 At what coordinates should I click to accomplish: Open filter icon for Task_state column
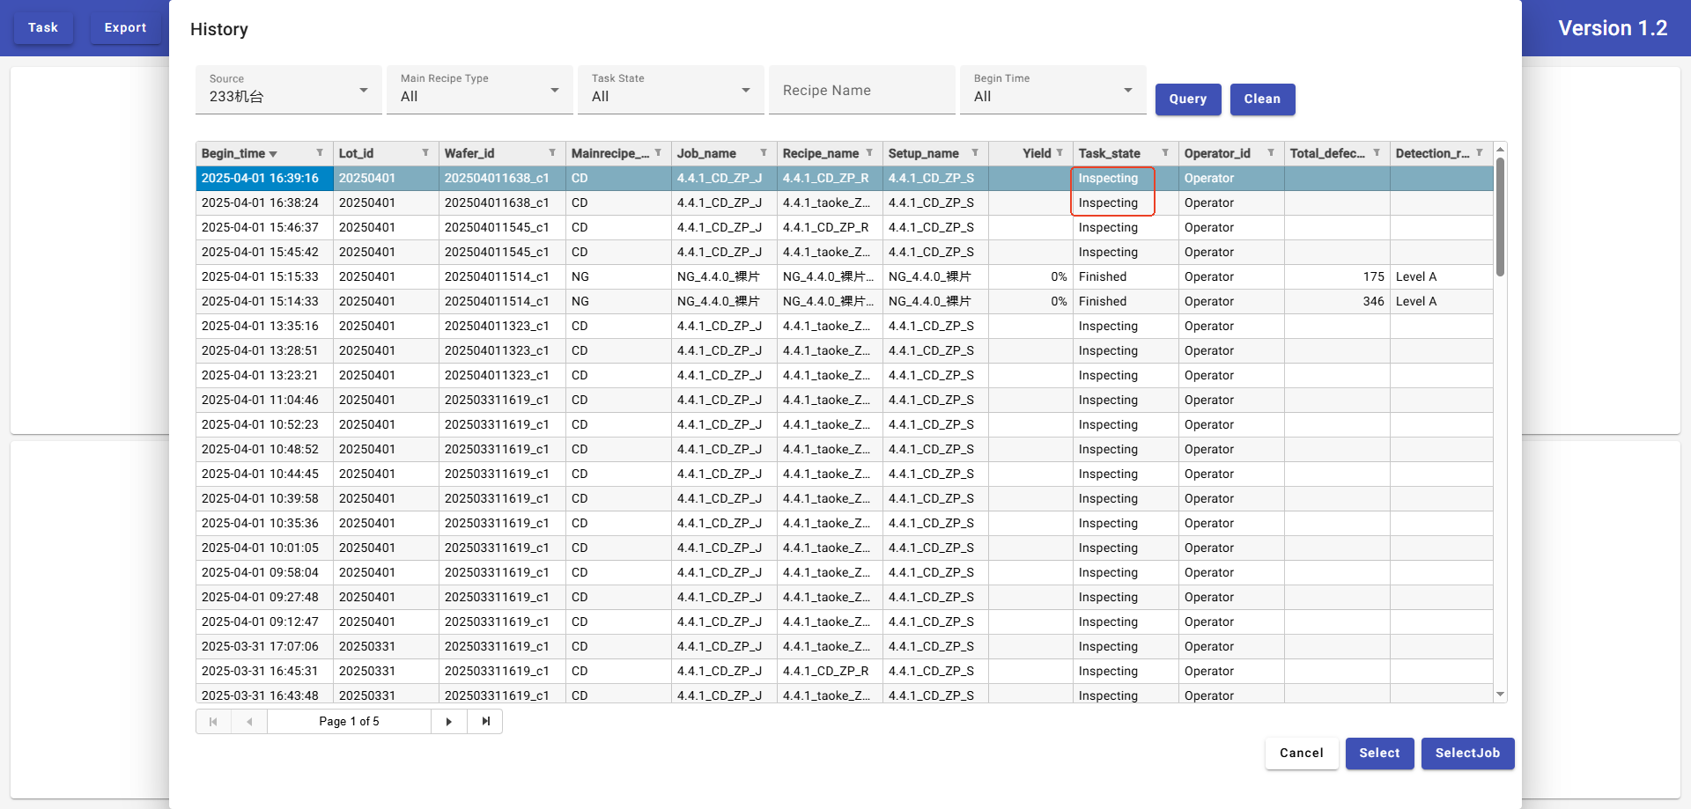pyautogui.click(x=1165, y=153)
